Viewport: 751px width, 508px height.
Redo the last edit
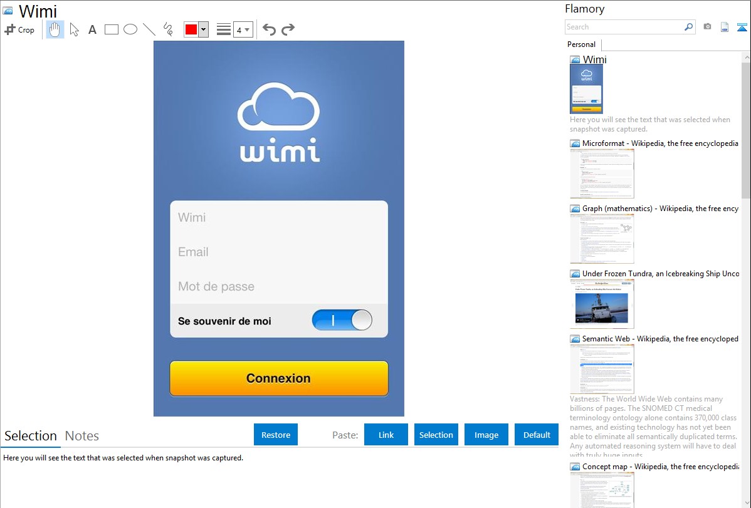pos(288,29)
